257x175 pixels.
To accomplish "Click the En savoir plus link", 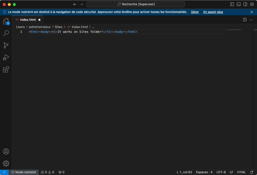I will coord(213,12).
